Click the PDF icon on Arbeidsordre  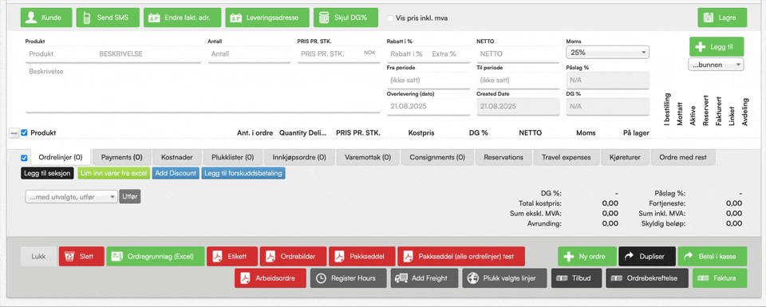click(x=246, y=278)
